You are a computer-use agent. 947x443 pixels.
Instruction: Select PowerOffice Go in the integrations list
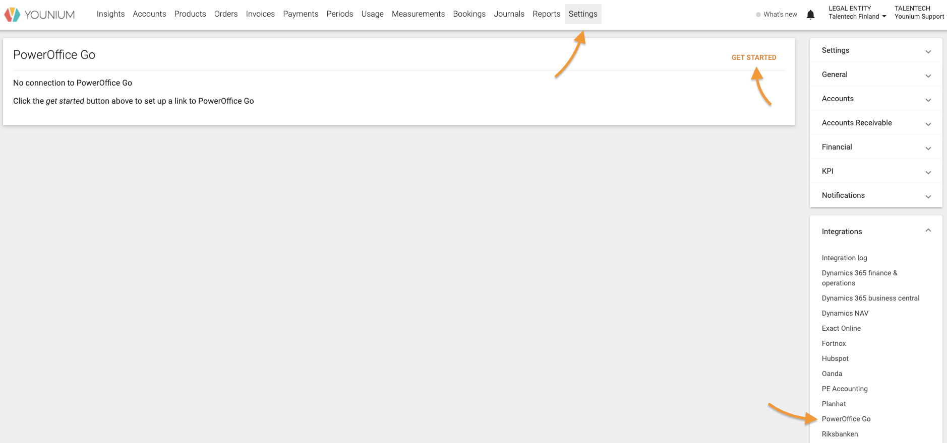pyautogui.click(x=846, y=419)
